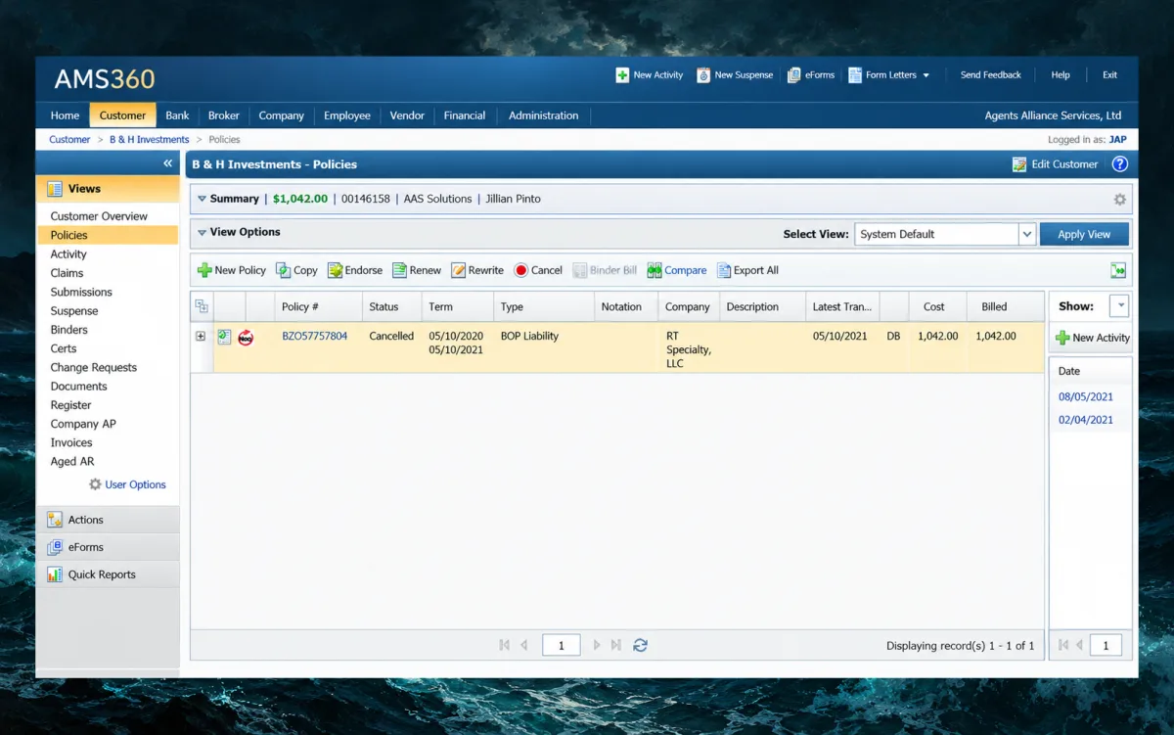This screenshot has width=1174, height=735.
Task: Collapse the View Options section
Action: pyautogui.click(x=202, y=233)
